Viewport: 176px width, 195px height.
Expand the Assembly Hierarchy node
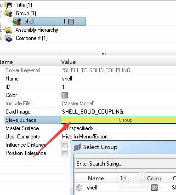click(1, 30)
